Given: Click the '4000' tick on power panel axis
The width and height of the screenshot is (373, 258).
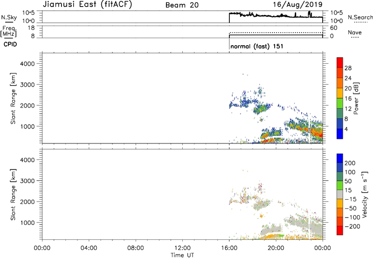Looking at the screenshot, I should pos(28,64).
